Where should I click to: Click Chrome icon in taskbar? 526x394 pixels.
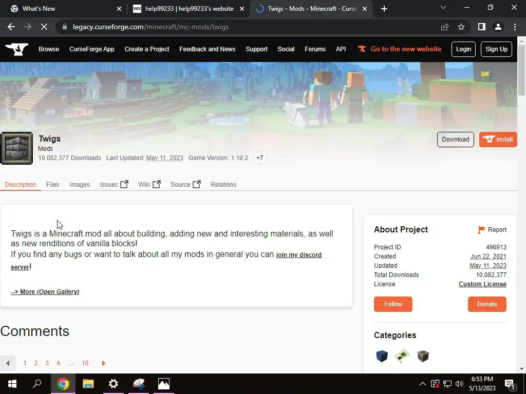pyautogui.click(x=63, y=383)
